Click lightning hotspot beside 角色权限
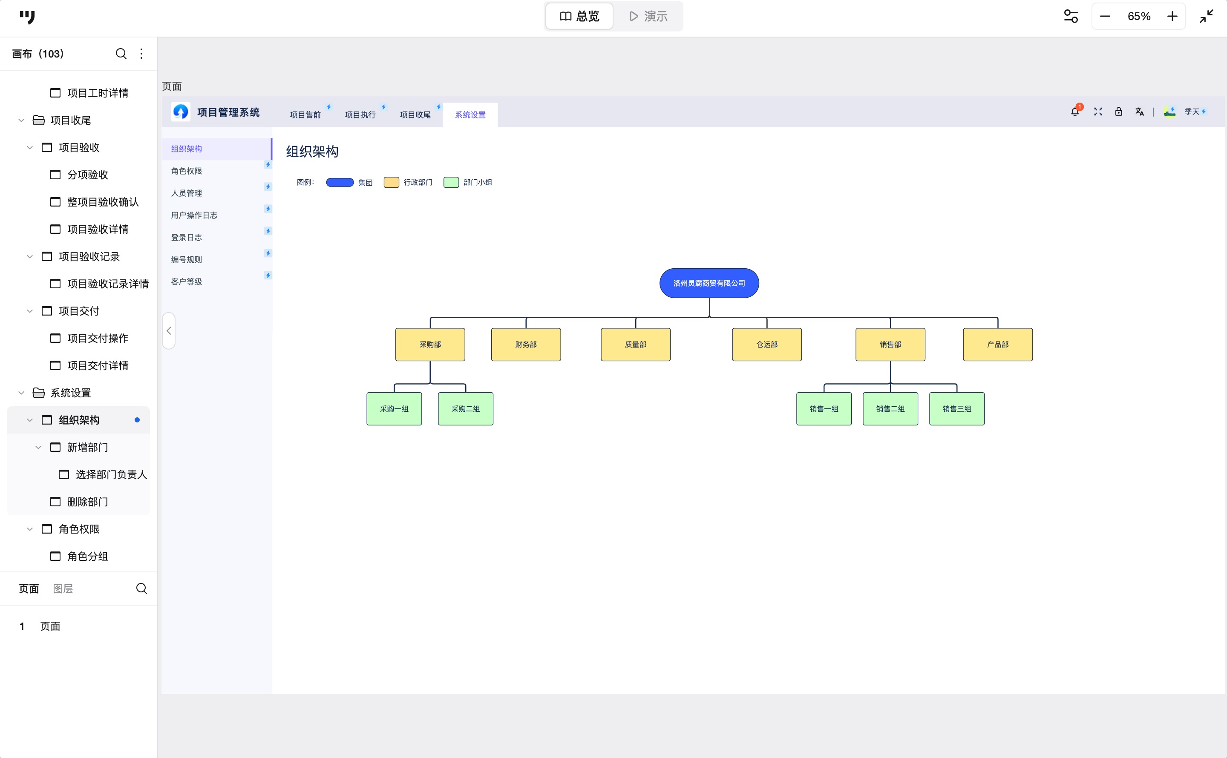Viewport: 1227px width, 758px height. point(268,164)
